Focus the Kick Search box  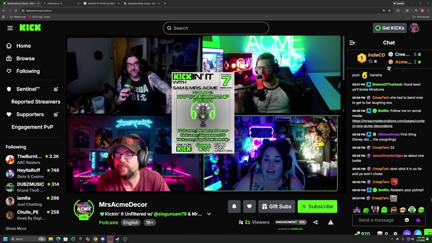point(216,28)
